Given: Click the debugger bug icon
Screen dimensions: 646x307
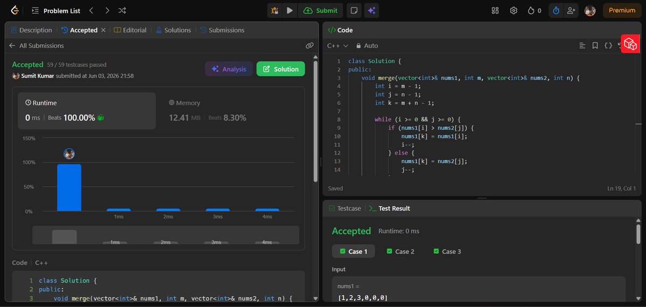Looking at the screenshot, I should pos(275,10).
